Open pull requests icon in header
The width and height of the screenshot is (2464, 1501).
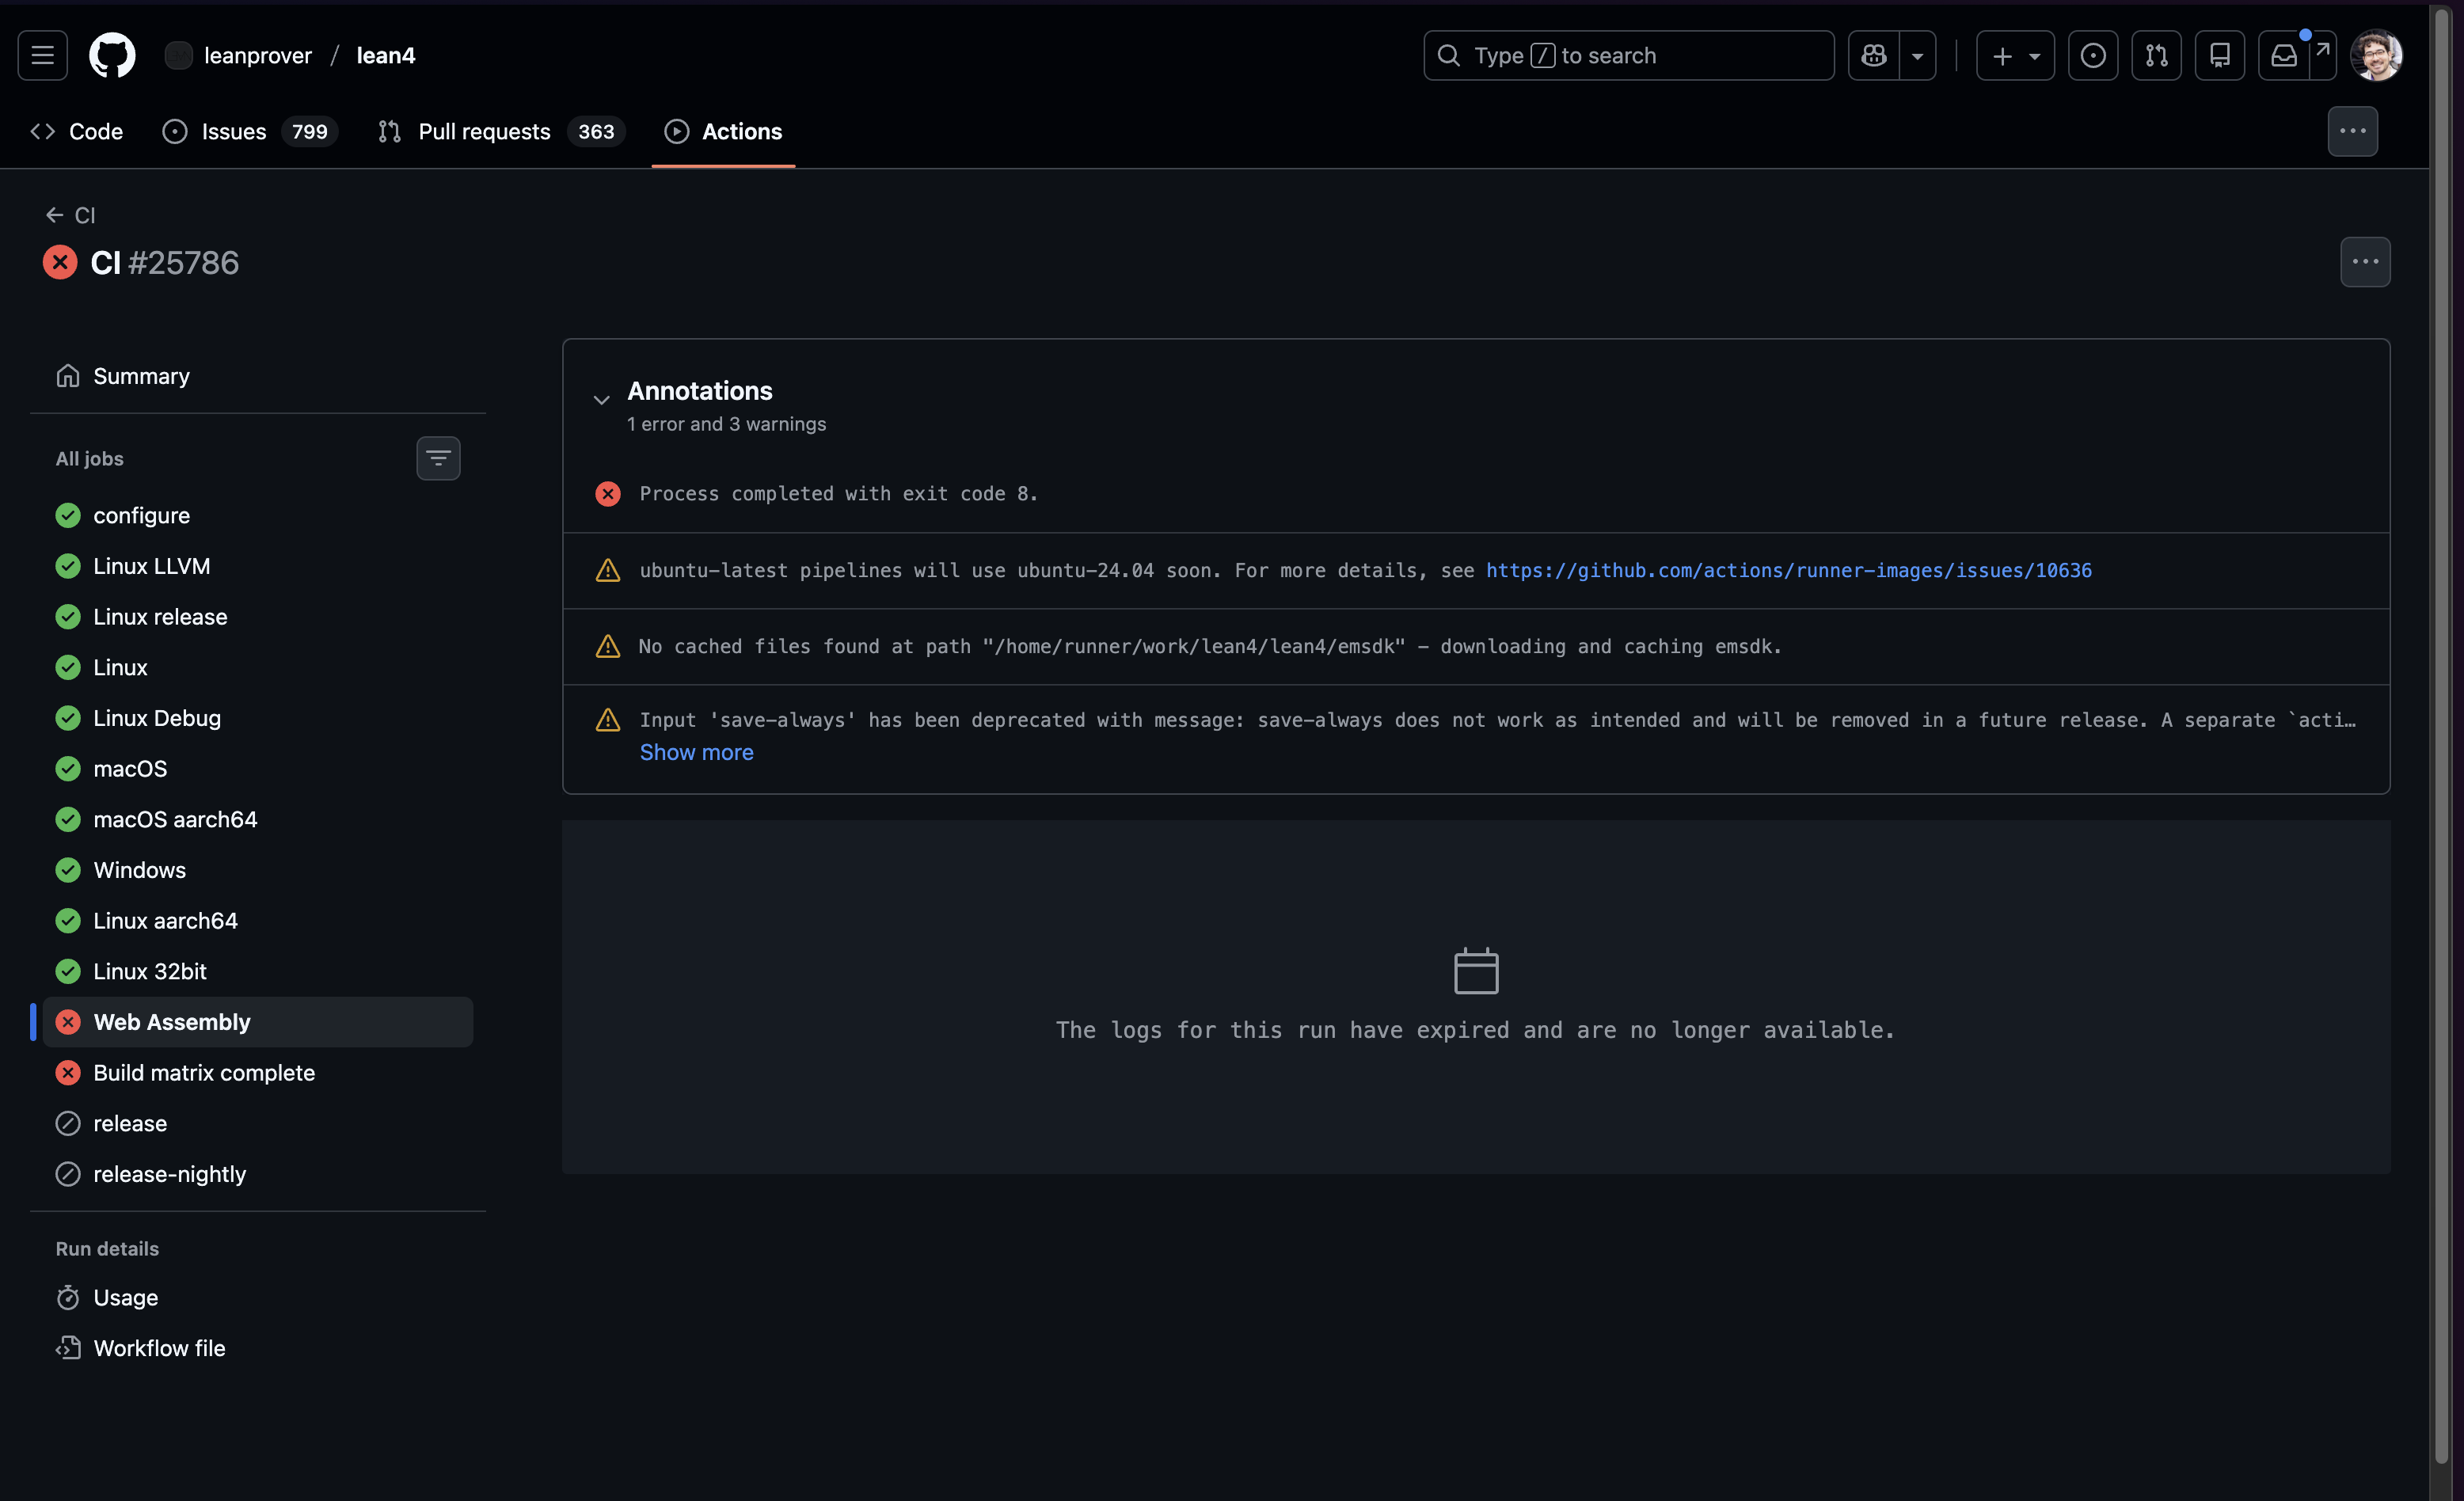pos(2156,55)
